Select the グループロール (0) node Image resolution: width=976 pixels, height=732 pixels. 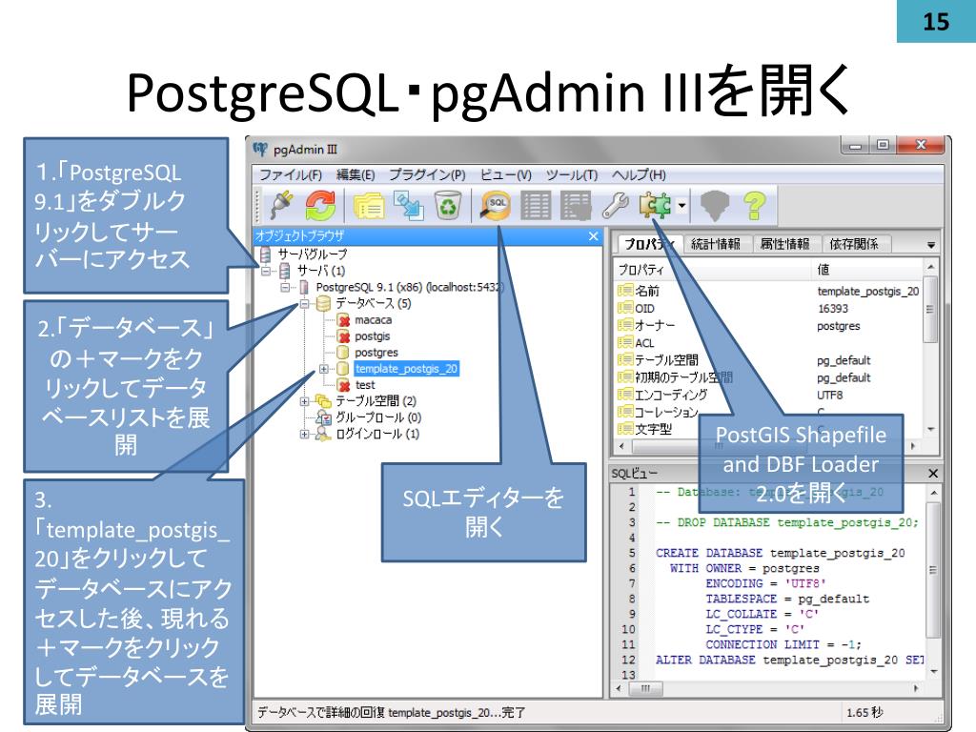378,417
